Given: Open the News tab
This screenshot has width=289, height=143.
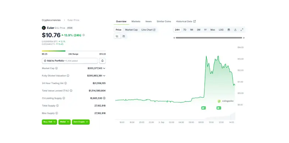Looking at the screenshot, I should 148,21.
